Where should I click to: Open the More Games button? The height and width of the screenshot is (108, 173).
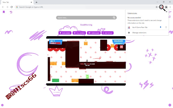click(94, 33)
